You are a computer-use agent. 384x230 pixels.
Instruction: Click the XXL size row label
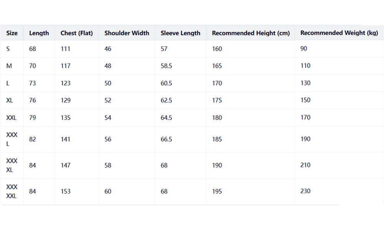coord(12,118)
